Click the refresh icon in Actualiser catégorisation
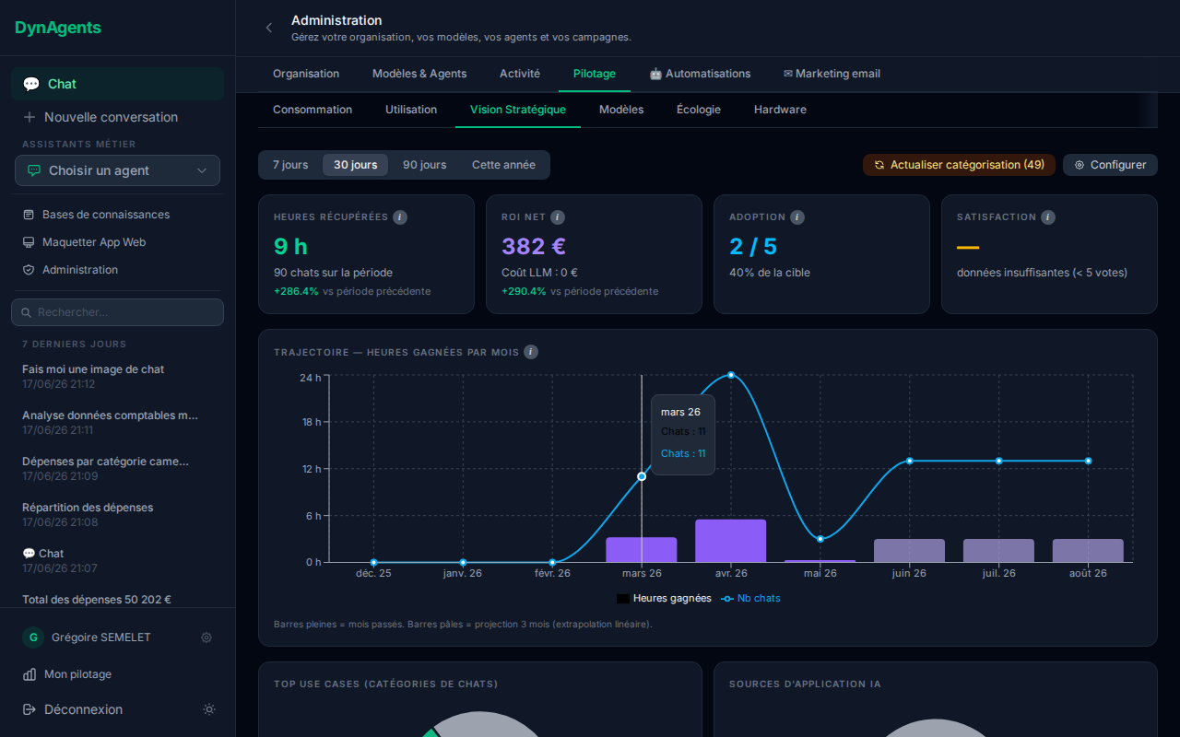1180x737 pixels. pos(879,165)
